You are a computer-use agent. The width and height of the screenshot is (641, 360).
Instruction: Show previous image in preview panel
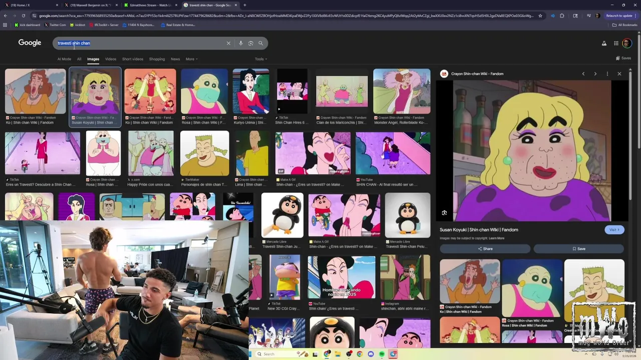pyautogui.click(x=583, y=73)
